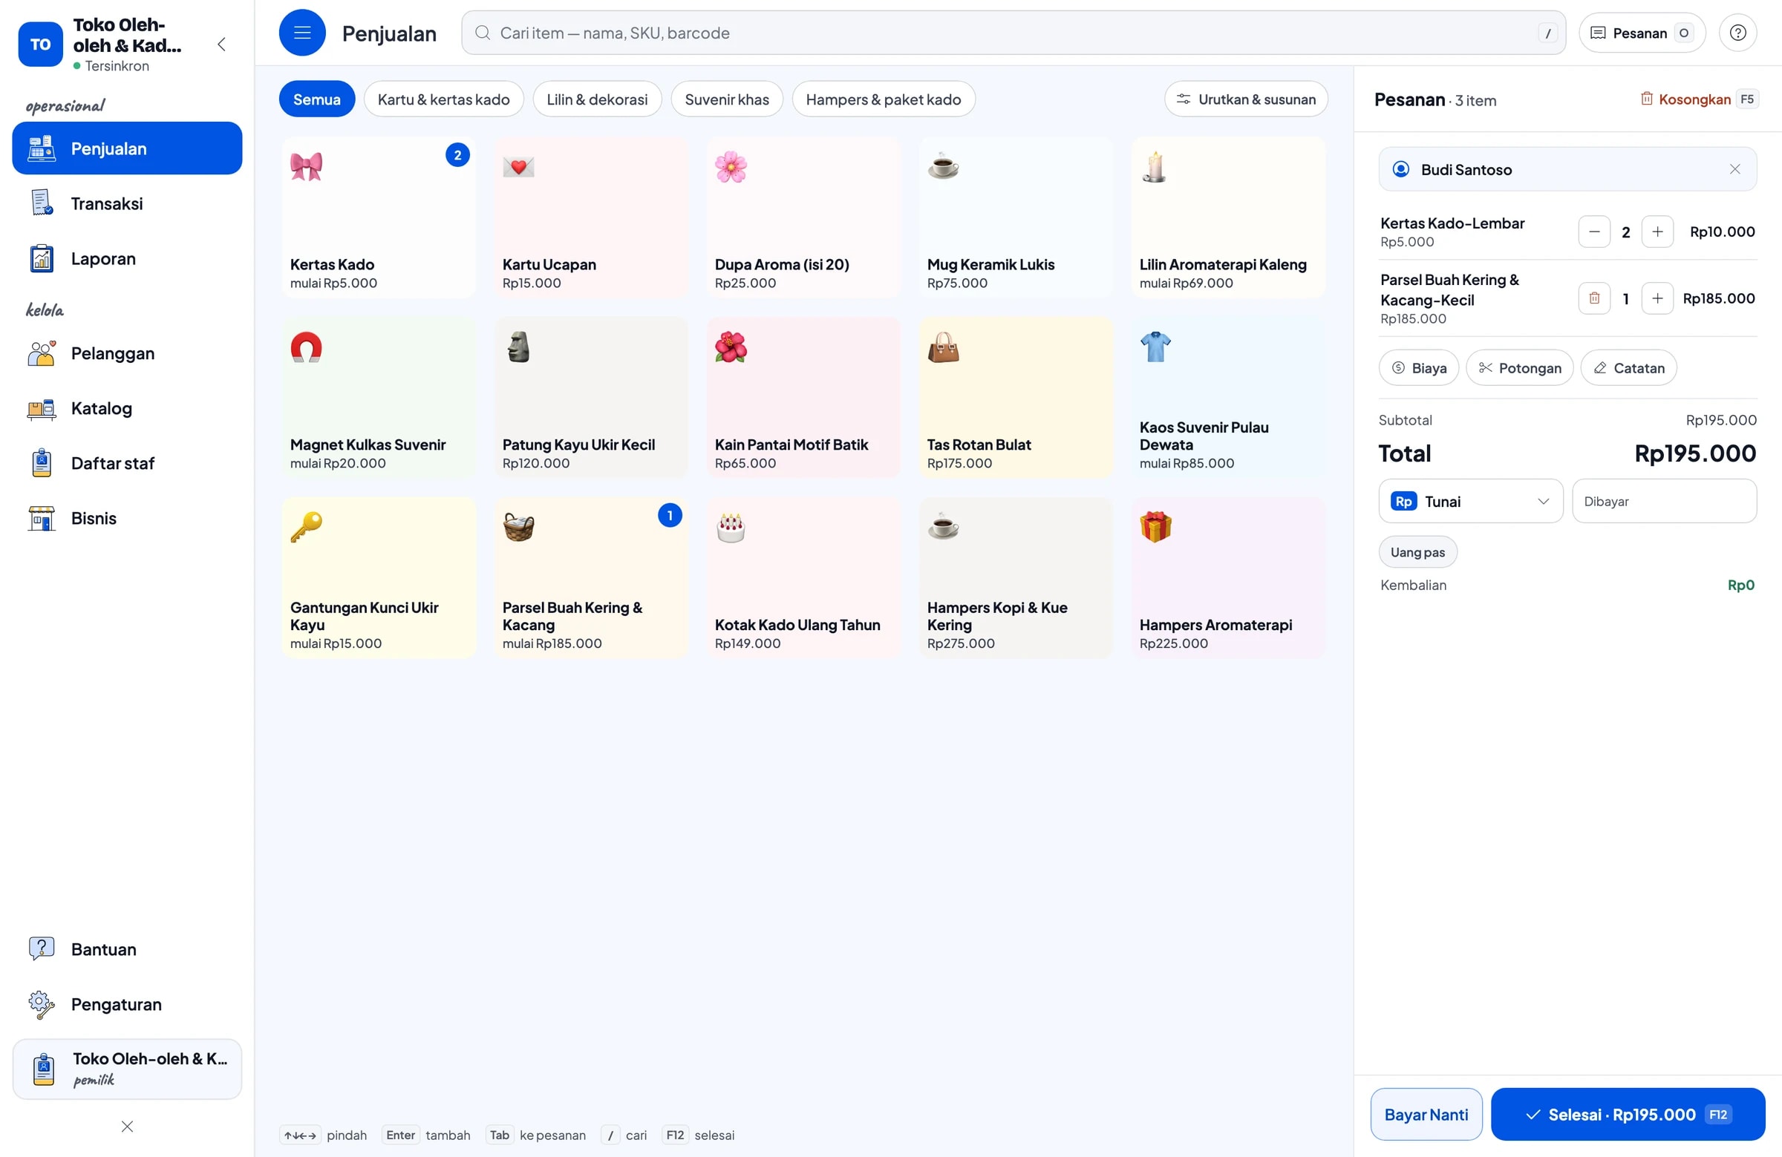Focus the item search box
This screenshot has height=1157, width=1782.
click(x=1013, y=33)
